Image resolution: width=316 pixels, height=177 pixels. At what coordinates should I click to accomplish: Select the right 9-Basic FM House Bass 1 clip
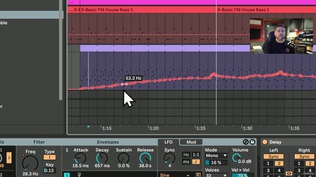click(x=266, y=10)
